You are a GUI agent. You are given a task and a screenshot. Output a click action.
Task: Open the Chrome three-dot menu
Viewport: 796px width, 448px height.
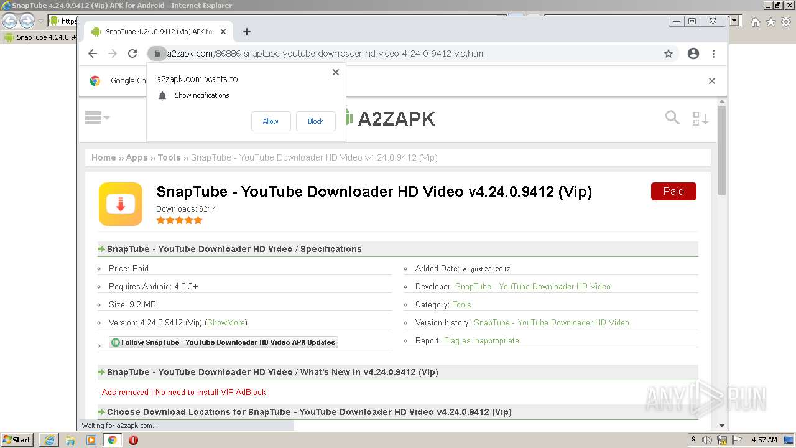click(x=713, y=54)
